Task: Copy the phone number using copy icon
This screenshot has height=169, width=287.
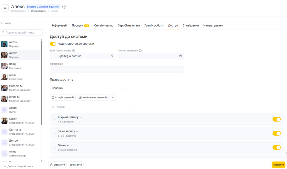Action: coord(180,56)
